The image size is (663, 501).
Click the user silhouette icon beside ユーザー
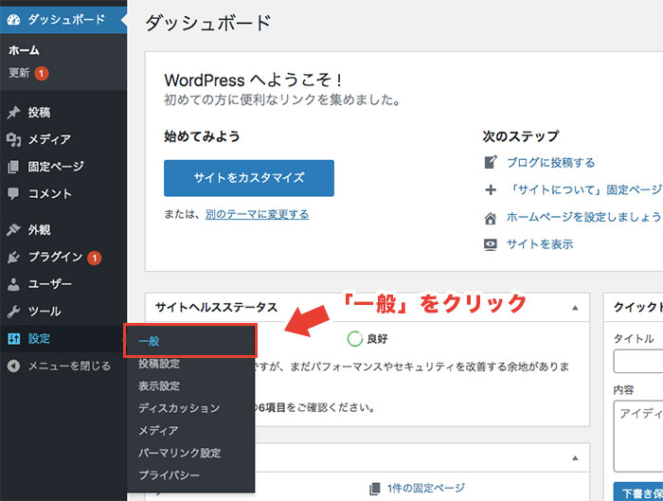[x=13, y=284]
